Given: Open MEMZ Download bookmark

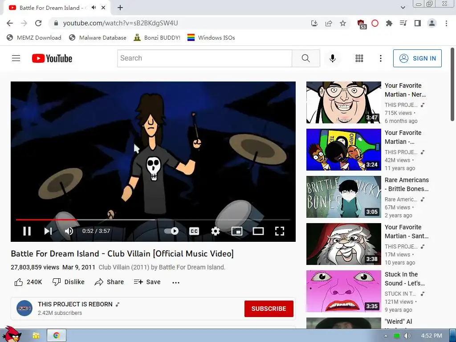Looking at the screenshot, I should coord(34,37).
